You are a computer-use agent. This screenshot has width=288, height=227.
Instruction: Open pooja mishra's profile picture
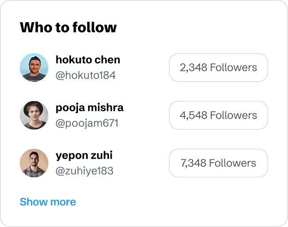click(34, 115)
